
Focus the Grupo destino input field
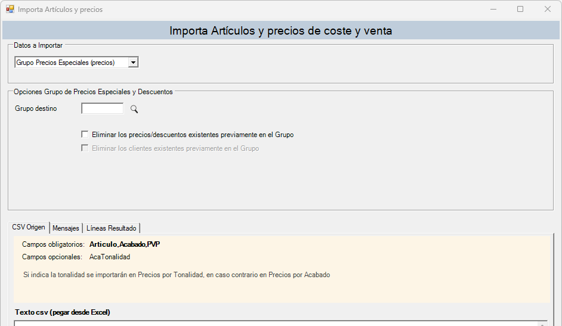click(103, 108)
